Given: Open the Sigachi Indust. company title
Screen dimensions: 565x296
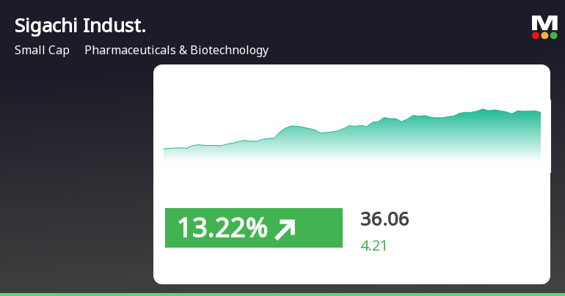Looking at the screenshot, I should tap(80, 26).
